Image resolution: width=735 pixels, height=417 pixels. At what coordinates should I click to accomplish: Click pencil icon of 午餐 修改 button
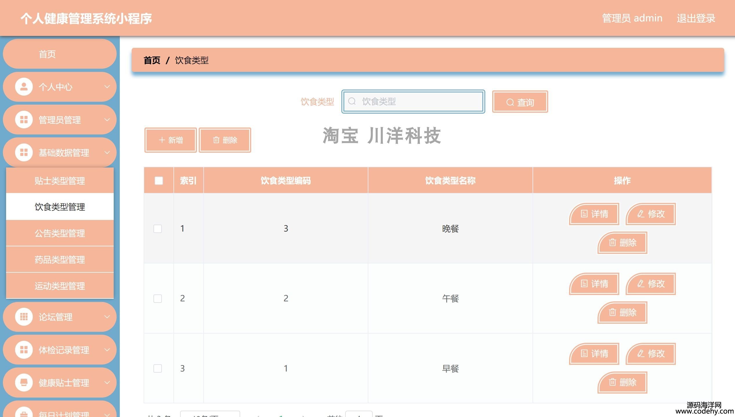(x=641, y=283)
